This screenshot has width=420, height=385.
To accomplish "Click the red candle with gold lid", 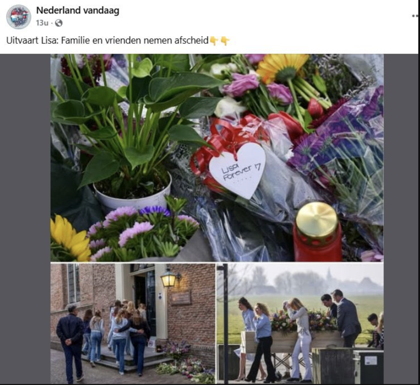I will pyautogui.click(x=317, y=232).
